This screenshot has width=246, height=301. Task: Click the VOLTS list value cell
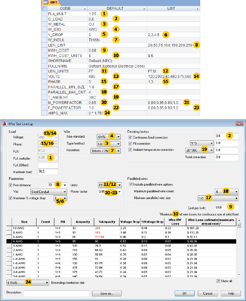(x=173, y=76)
